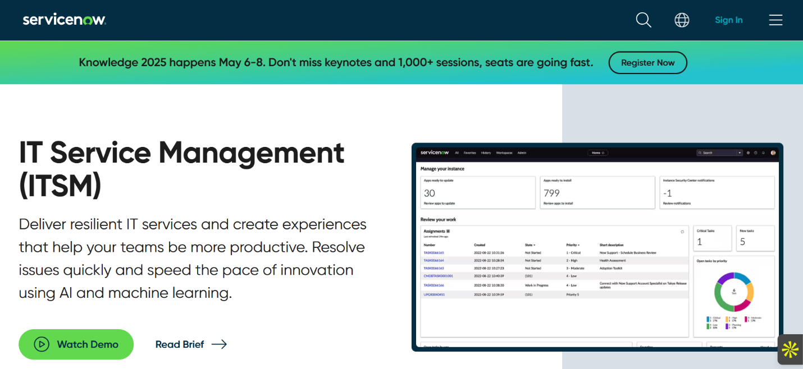Open the site search magnifier icon

pos(644,20)
